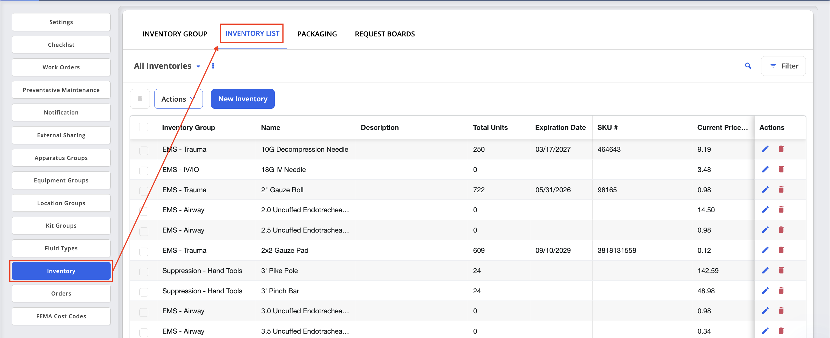Check the 3.0 Uncuffed Endotracheal row box
This screenshot has width=830, height=338.
pos(144,312)
